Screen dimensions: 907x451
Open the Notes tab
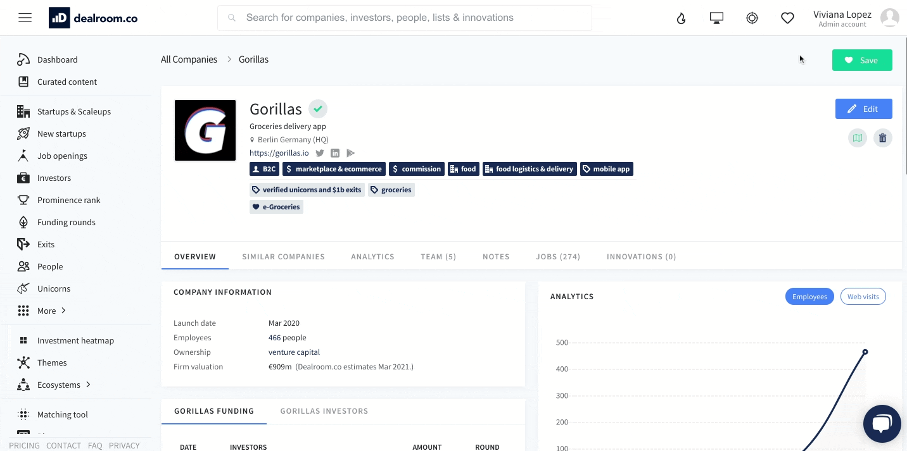(496, 257)
